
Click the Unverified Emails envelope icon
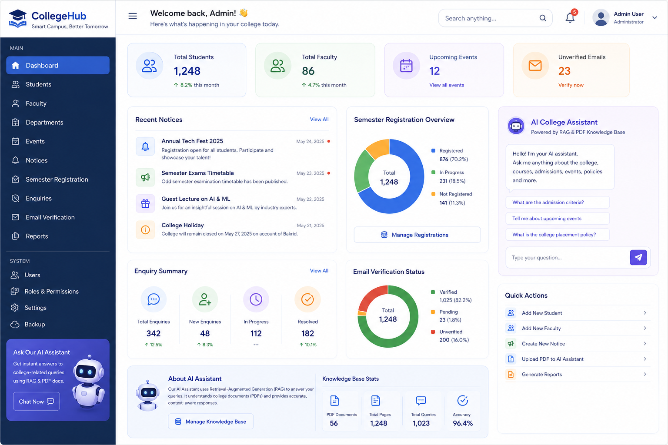[535, 66]
